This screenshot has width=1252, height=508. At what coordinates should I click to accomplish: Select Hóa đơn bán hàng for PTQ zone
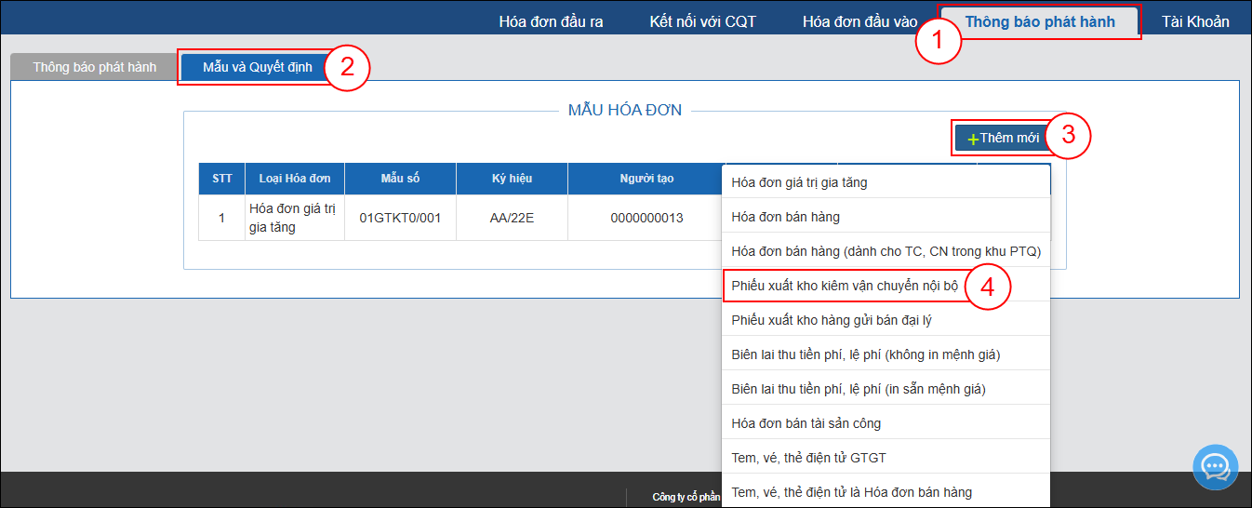point(885,251)
